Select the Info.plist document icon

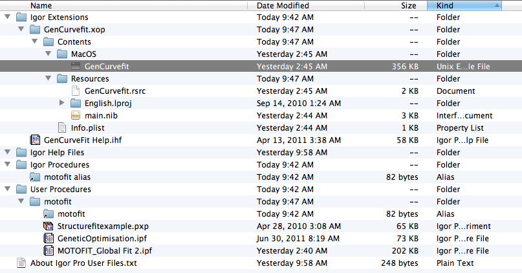coord(62,128)
